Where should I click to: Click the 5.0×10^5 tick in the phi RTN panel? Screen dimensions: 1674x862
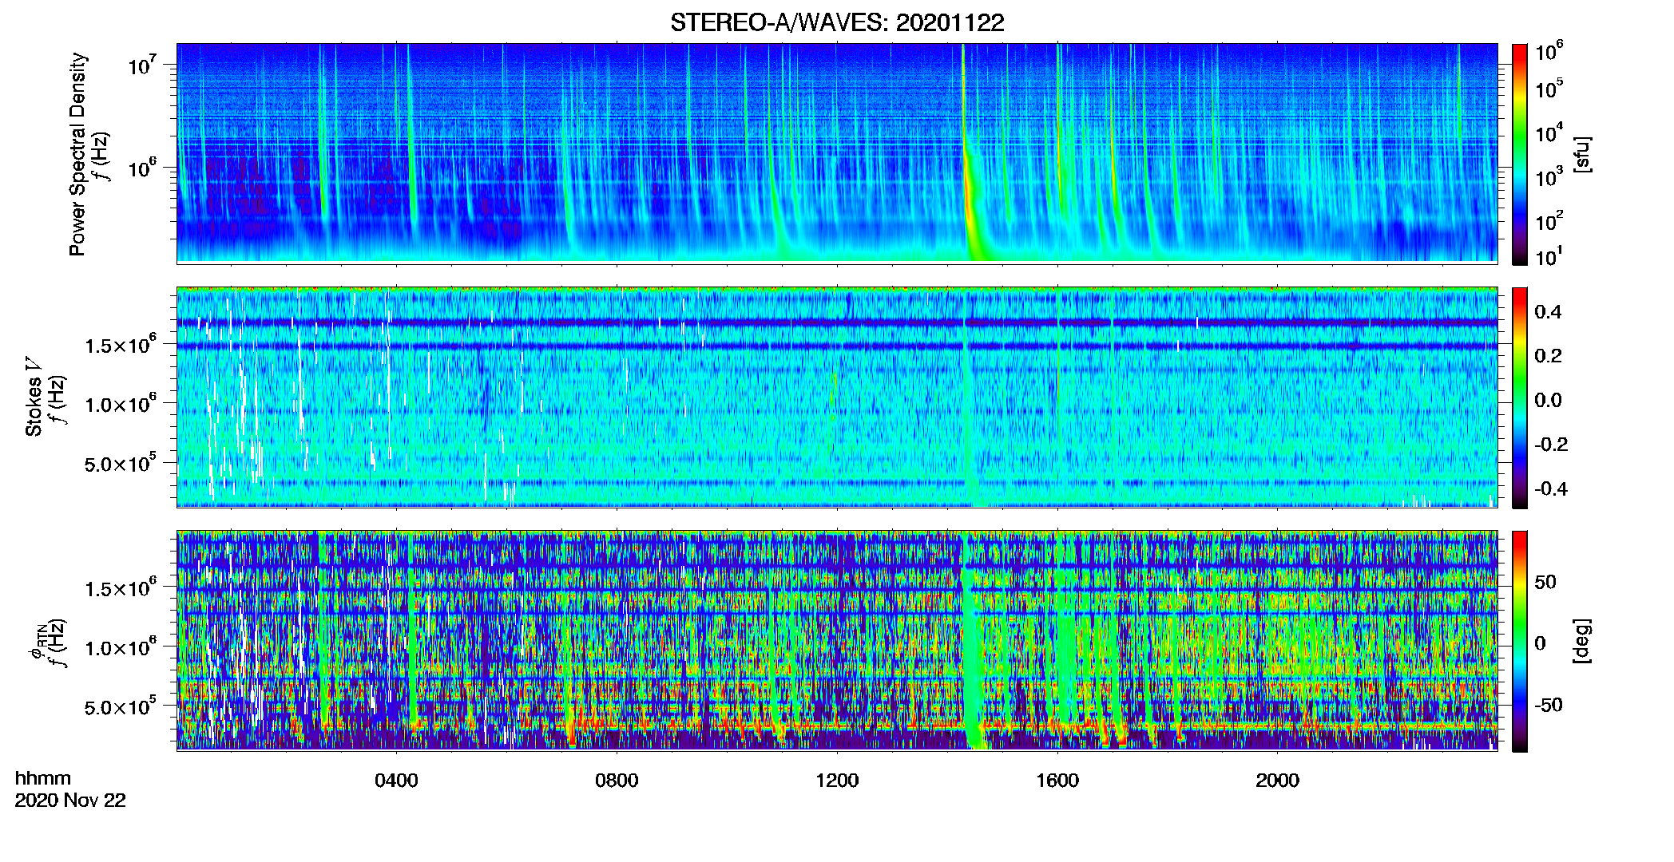(120, 706)
